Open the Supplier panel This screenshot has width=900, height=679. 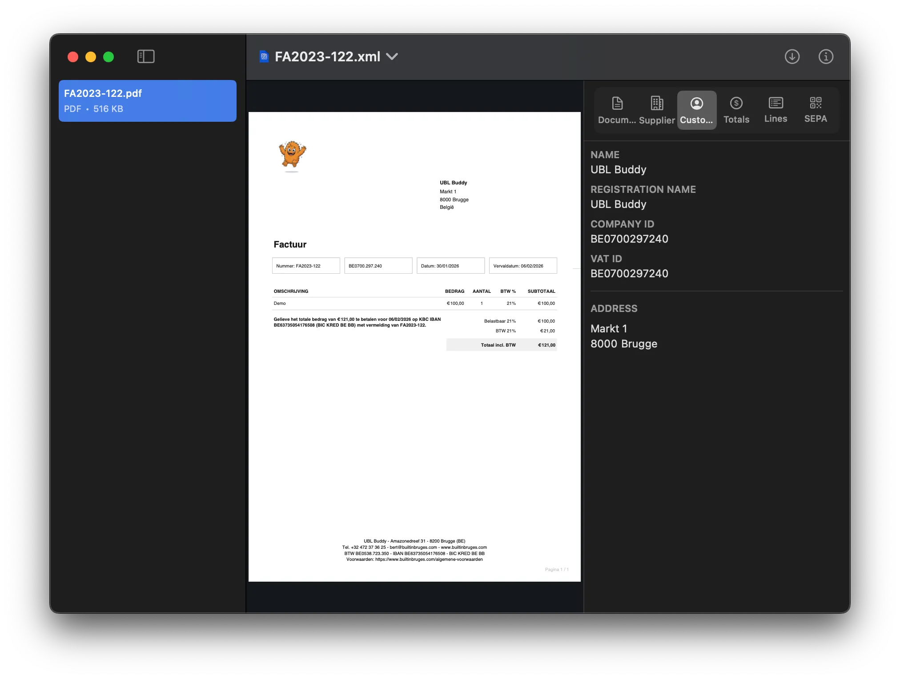656,110
